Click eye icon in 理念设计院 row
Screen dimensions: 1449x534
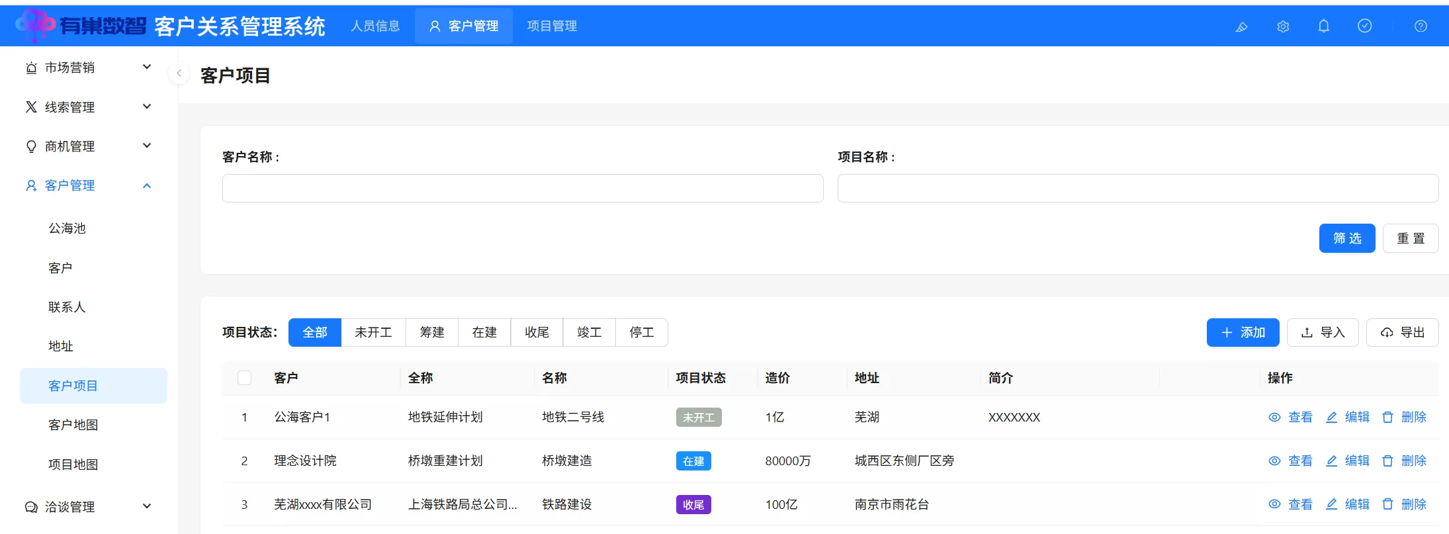pyautogui.click(x=1274, y=461)
